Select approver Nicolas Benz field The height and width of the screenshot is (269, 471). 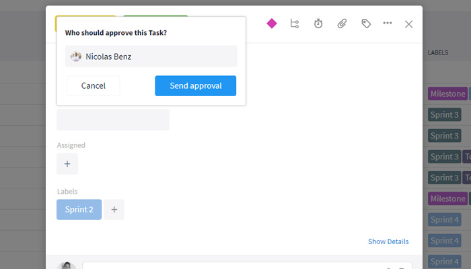(x=151, y=56)
